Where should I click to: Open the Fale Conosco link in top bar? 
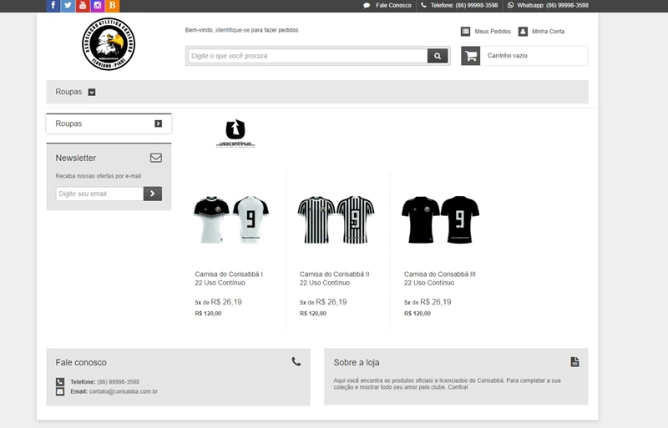[x=393, y=6]
